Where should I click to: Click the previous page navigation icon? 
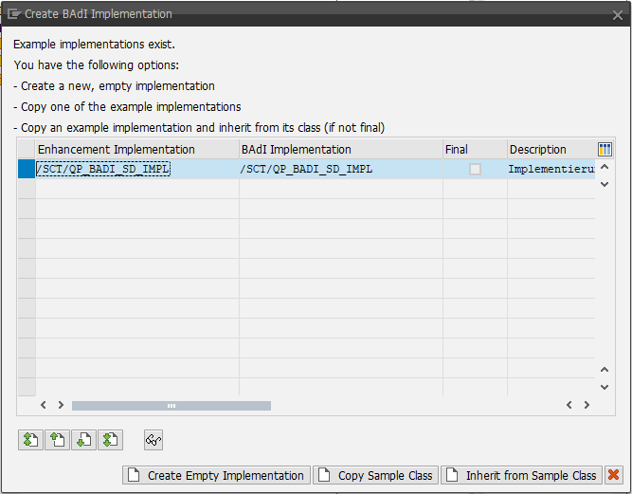click(x=57, y=439)
